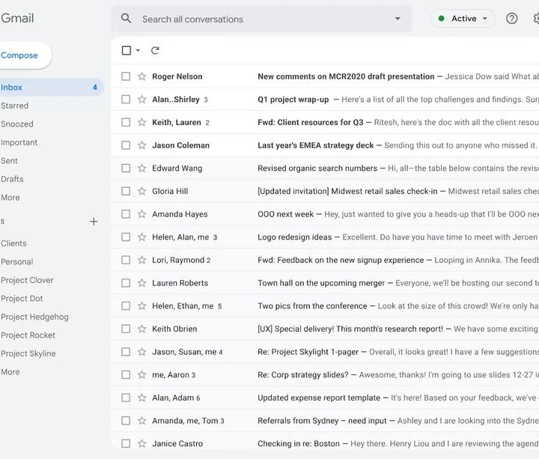Expand the select-all dropdown arrow
The width and height of the screenshot is (539, 459).
click(138, 50)
